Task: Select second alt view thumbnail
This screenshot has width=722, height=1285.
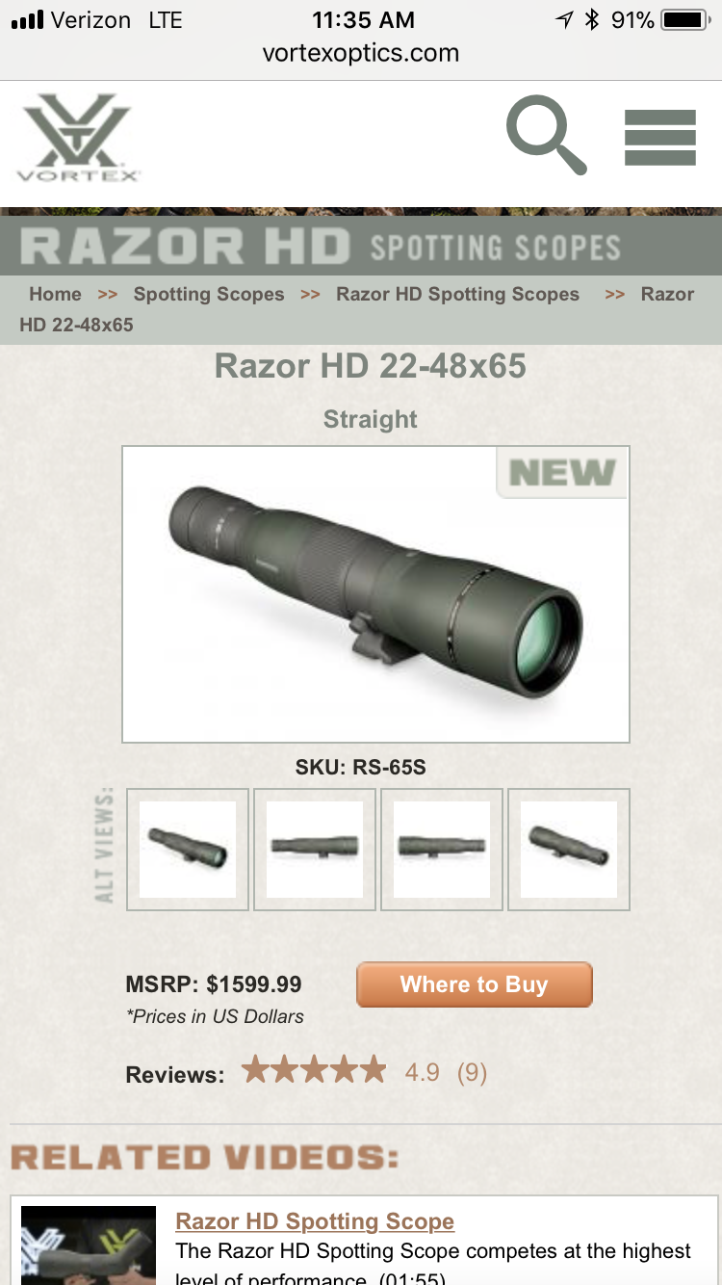Action: click(315, 849)
